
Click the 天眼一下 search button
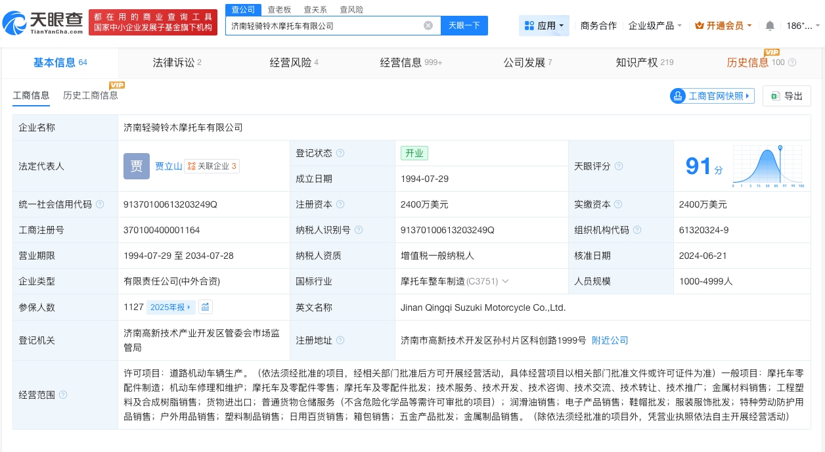[x=464, y=26]
